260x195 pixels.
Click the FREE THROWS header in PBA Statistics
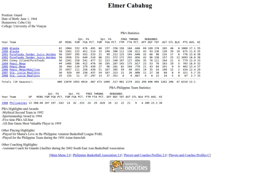point(130,39)
